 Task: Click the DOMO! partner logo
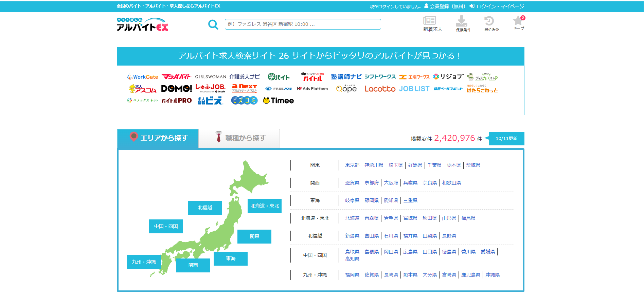coord(177,89)
